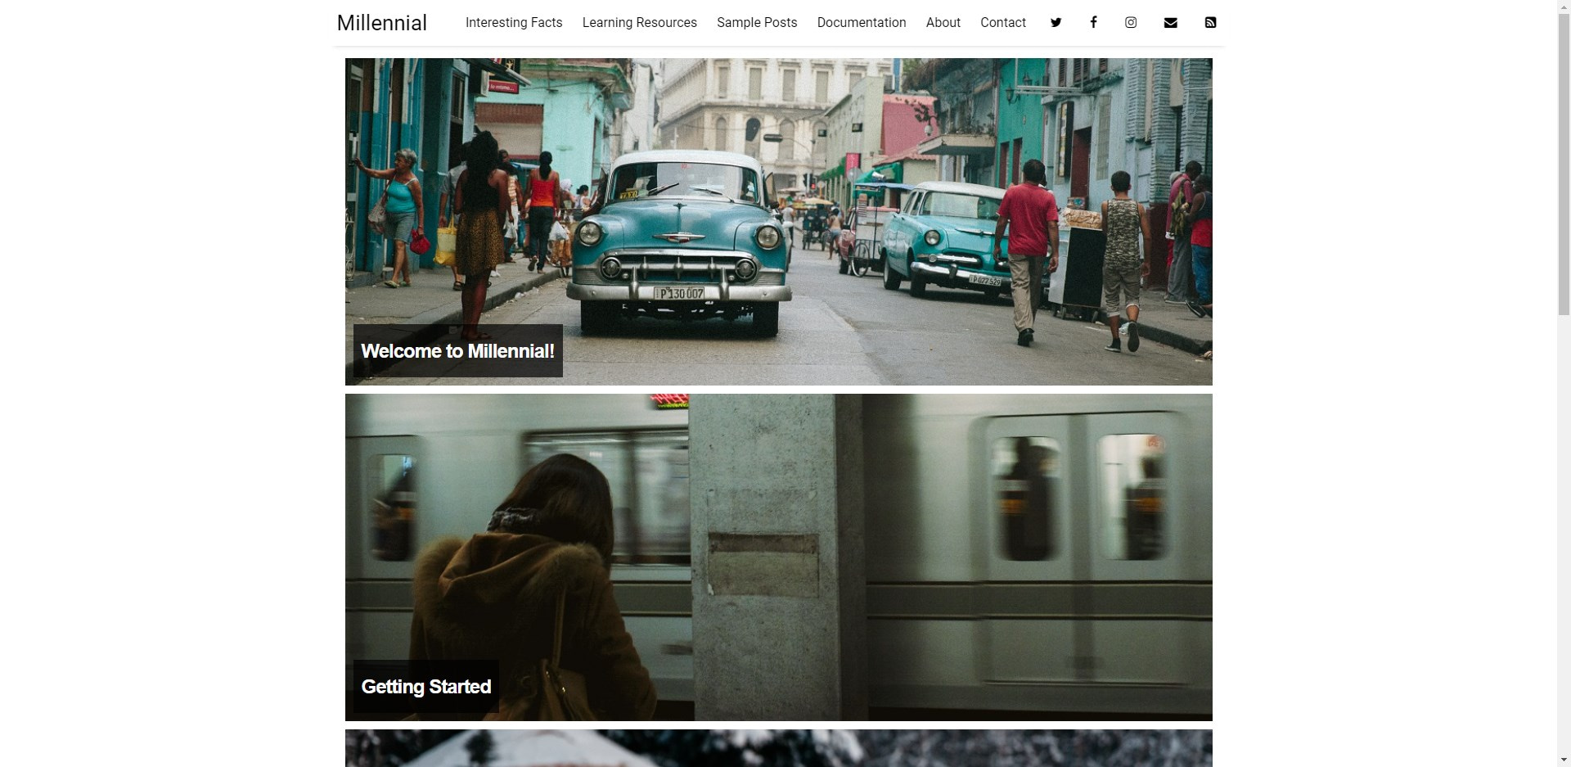Click the email envelope icon
This screenshot has height=767, width=1571.
(1170, 23)
